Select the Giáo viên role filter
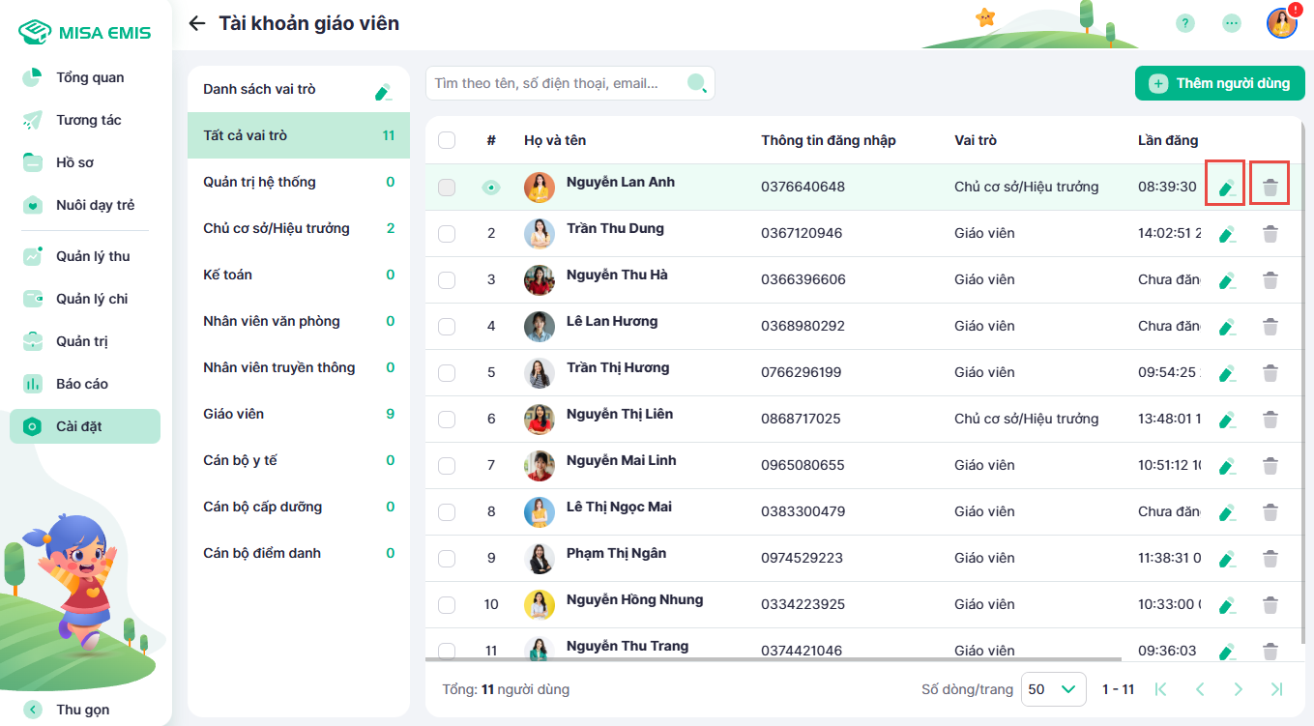Screen dimensions: 1314x726 pyautogui.click(x=298, y=414)
